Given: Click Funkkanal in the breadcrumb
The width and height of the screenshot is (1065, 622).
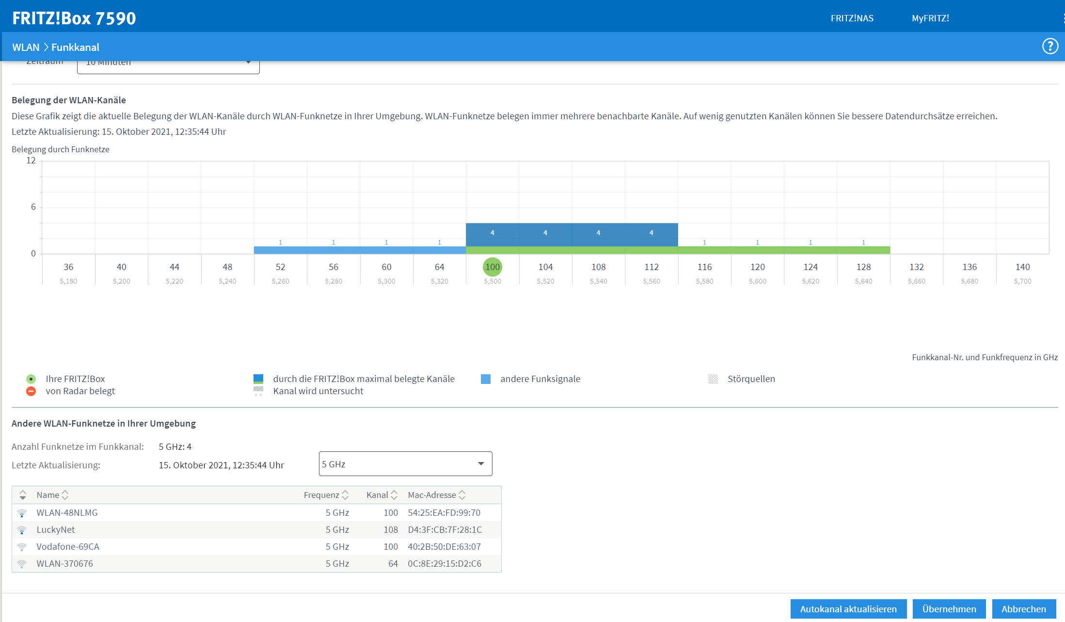Looking at the screenshot, I should point(75,48).
